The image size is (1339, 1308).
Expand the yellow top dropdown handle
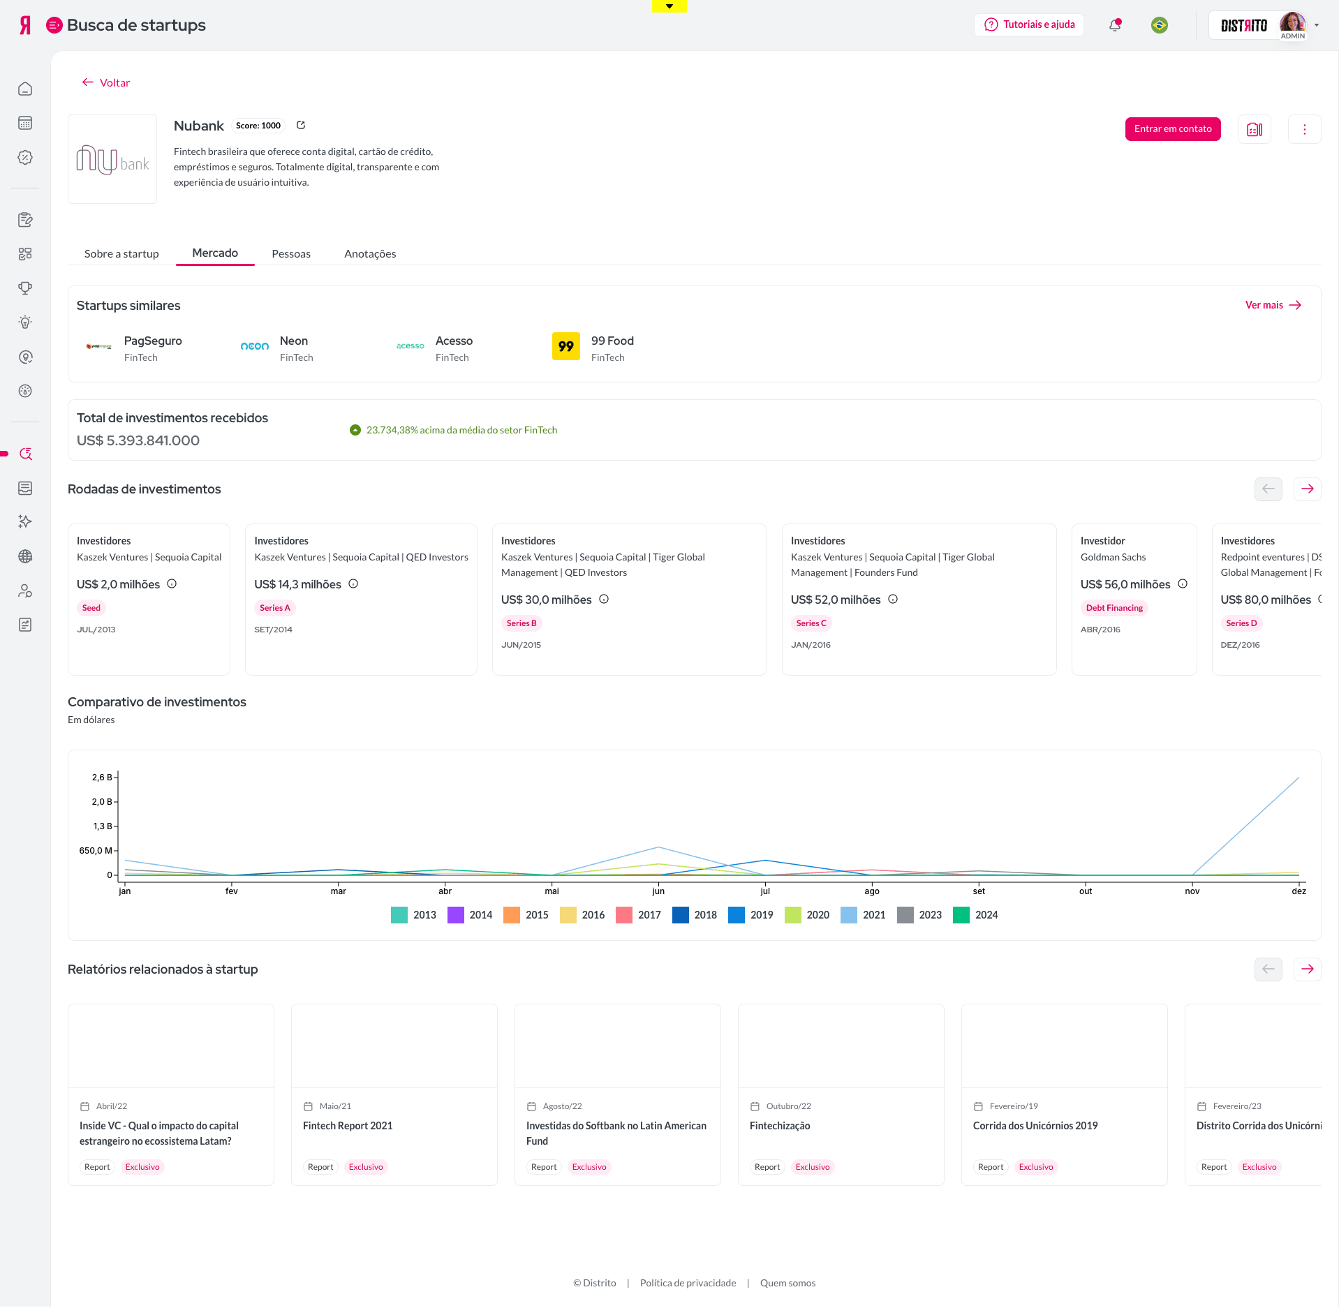[669, 6]
